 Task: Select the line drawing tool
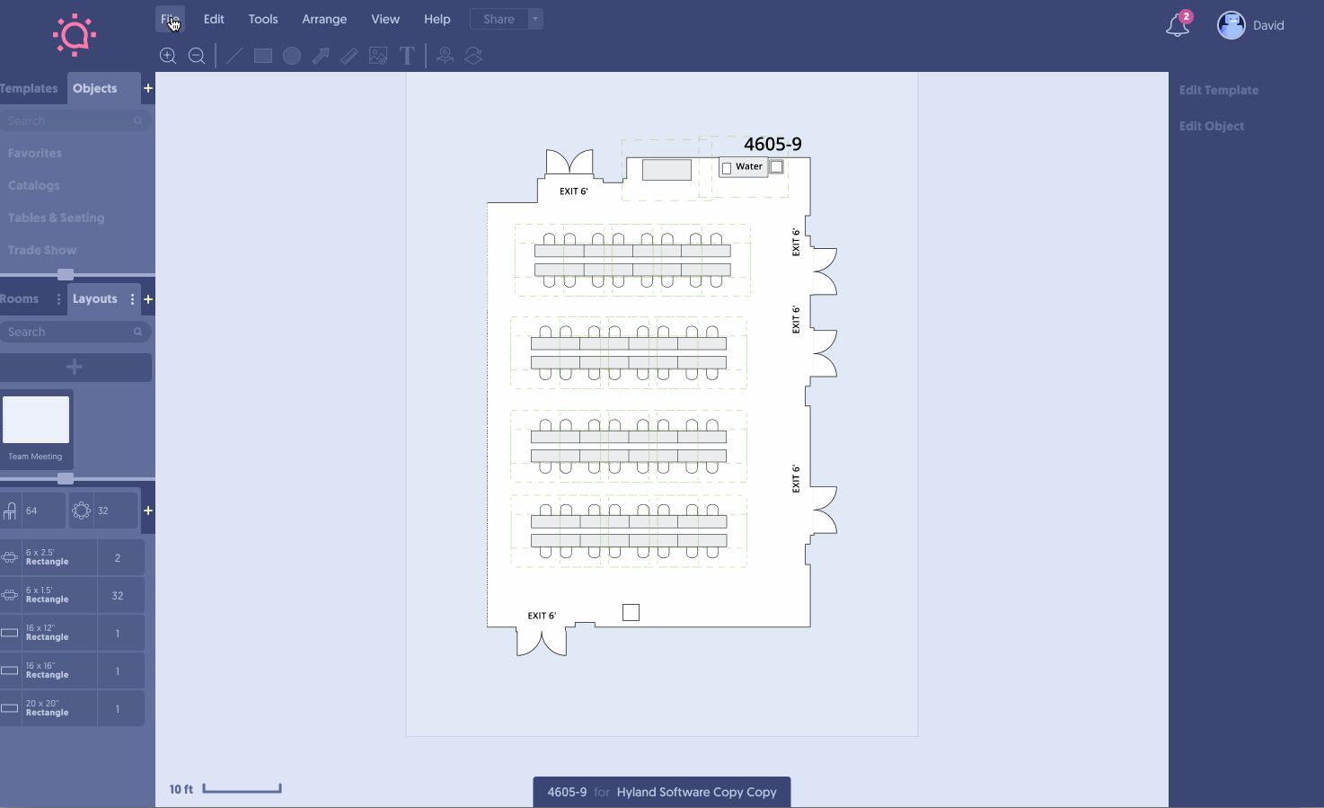(x=234, y=56)
